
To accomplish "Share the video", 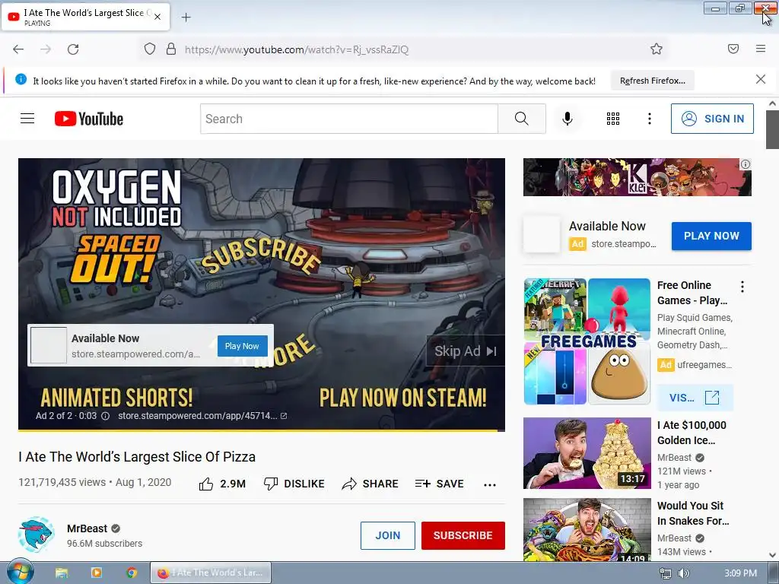I will point(370,484).
